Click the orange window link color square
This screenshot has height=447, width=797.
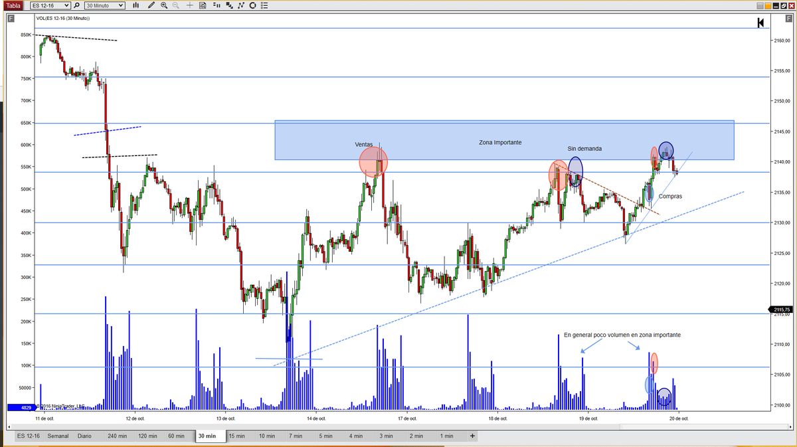[769, 5]
